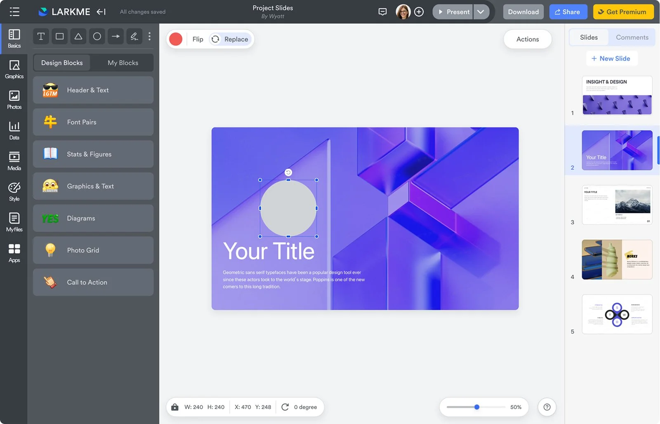Open Graphics panel in sidebar

click(14, 69)
